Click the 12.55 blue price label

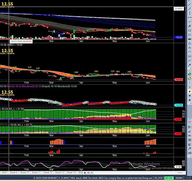[179, 37]
